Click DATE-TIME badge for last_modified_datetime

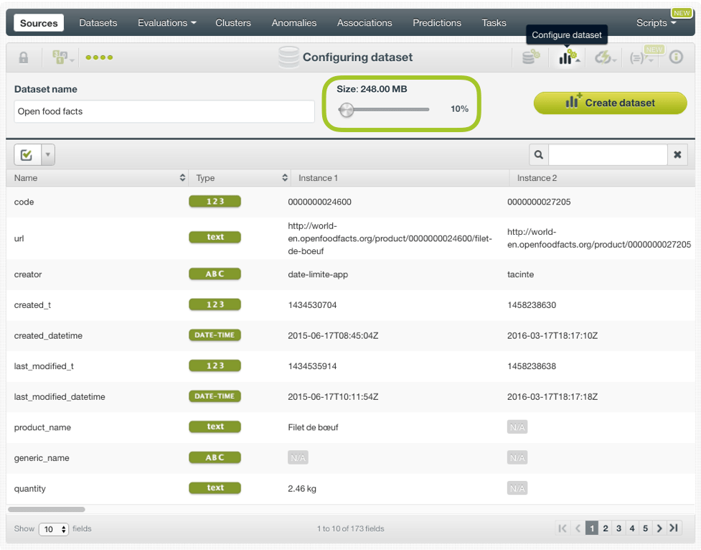215,396
